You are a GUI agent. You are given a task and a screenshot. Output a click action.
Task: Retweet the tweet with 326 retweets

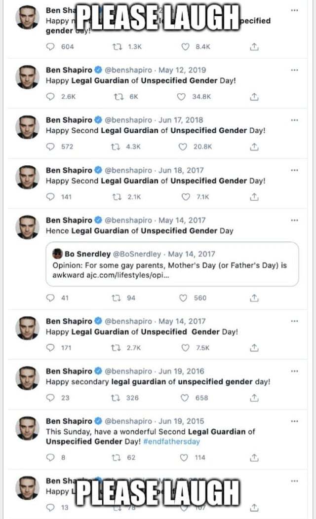point(118,398)
